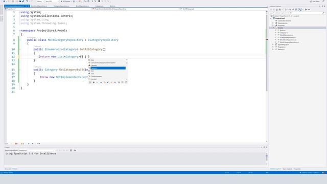This screenshot has width=327, height=184.
Task: Collapse the Models folder
Action: pos(273,28)
